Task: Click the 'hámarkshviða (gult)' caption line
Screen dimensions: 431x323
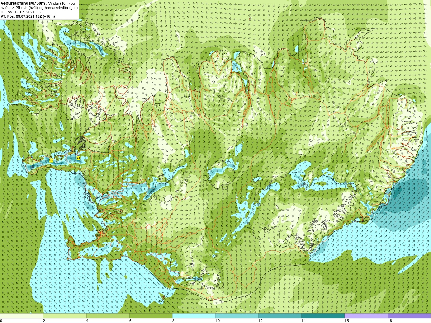Action: pyautogui.click(x=61, y=8)
